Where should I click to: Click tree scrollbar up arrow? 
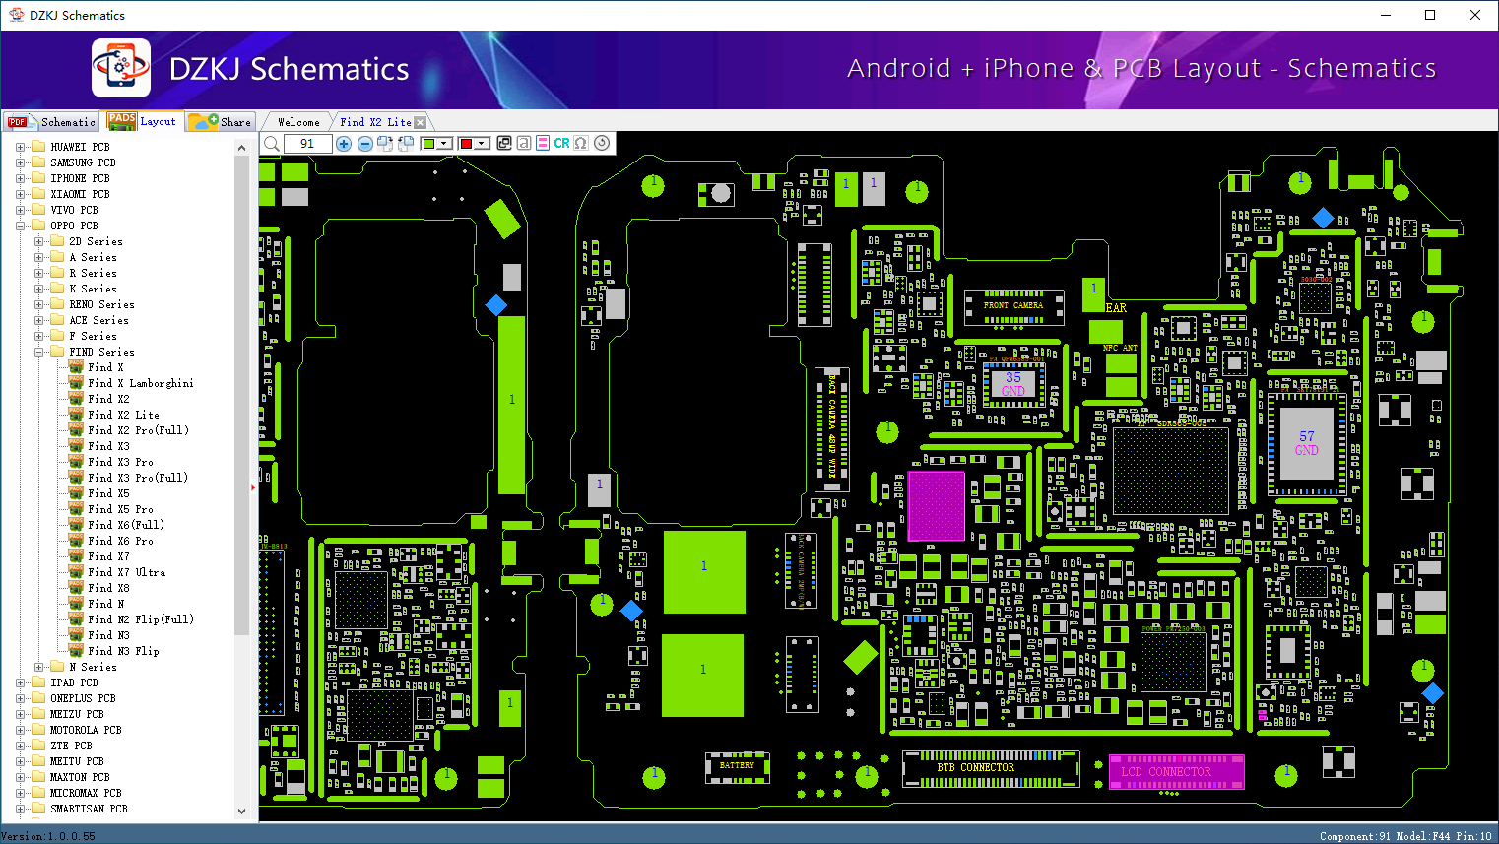(242, 148)
